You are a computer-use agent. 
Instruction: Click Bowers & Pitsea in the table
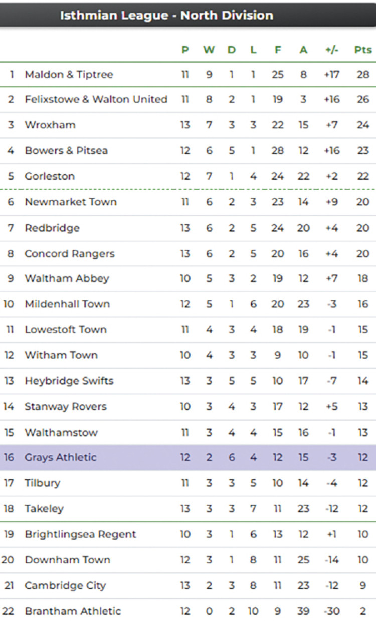66,150
